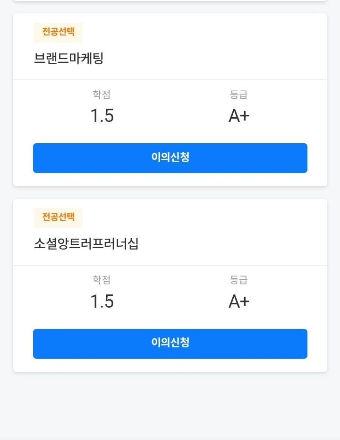Screen dimensions: 340x440
Task: Click the empty gray area below the 소셜앙트러프러너십 card
Action: [x=170, y=406]
